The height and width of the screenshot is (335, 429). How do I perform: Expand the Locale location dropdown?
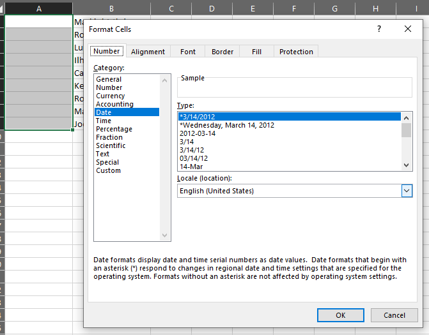407,191
